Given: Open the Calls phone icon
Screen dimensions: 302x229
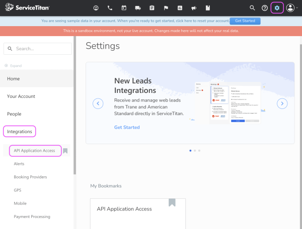Looking at the screenshot, I should 110,8.
